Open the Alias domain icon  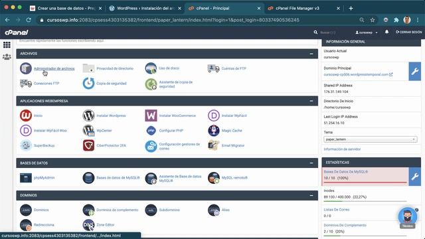click(x=214, y=210)
